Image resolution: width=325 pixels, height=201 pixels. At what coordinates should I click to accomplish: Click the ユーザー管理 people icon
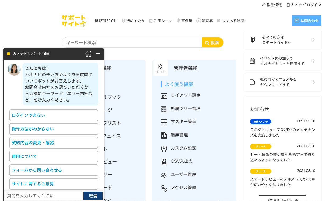pyautogui.click(x=164, y=175)
